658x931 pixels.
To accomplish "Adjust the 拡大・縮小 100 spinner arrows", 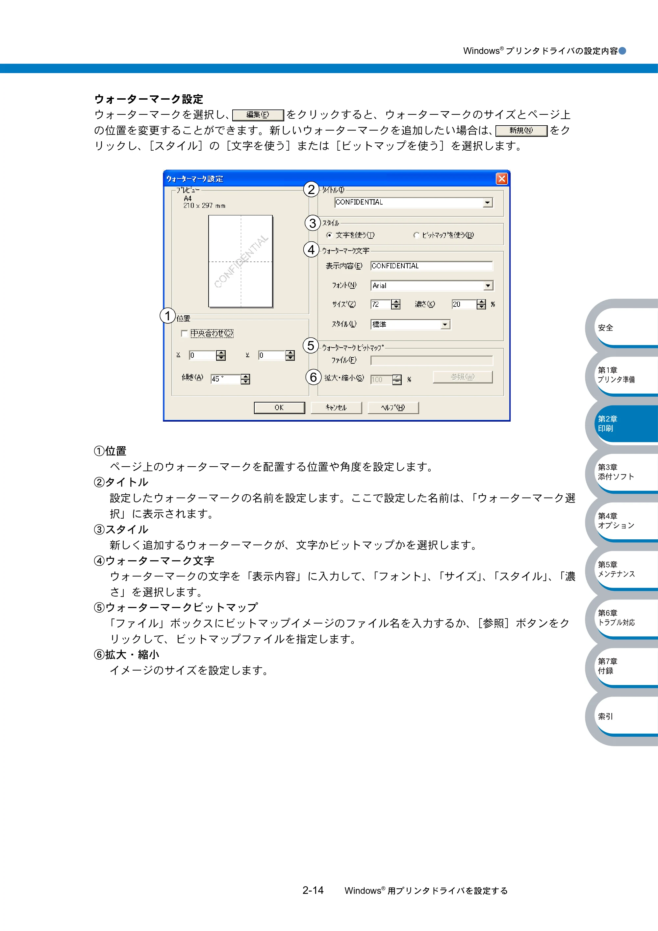I will [x=397, y=380].
